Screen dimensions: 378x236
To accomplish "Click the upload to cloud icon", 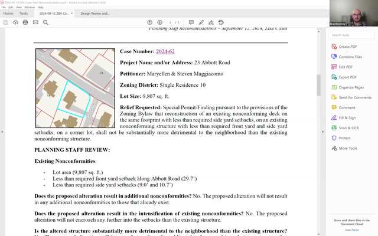I will coord(15,22).
